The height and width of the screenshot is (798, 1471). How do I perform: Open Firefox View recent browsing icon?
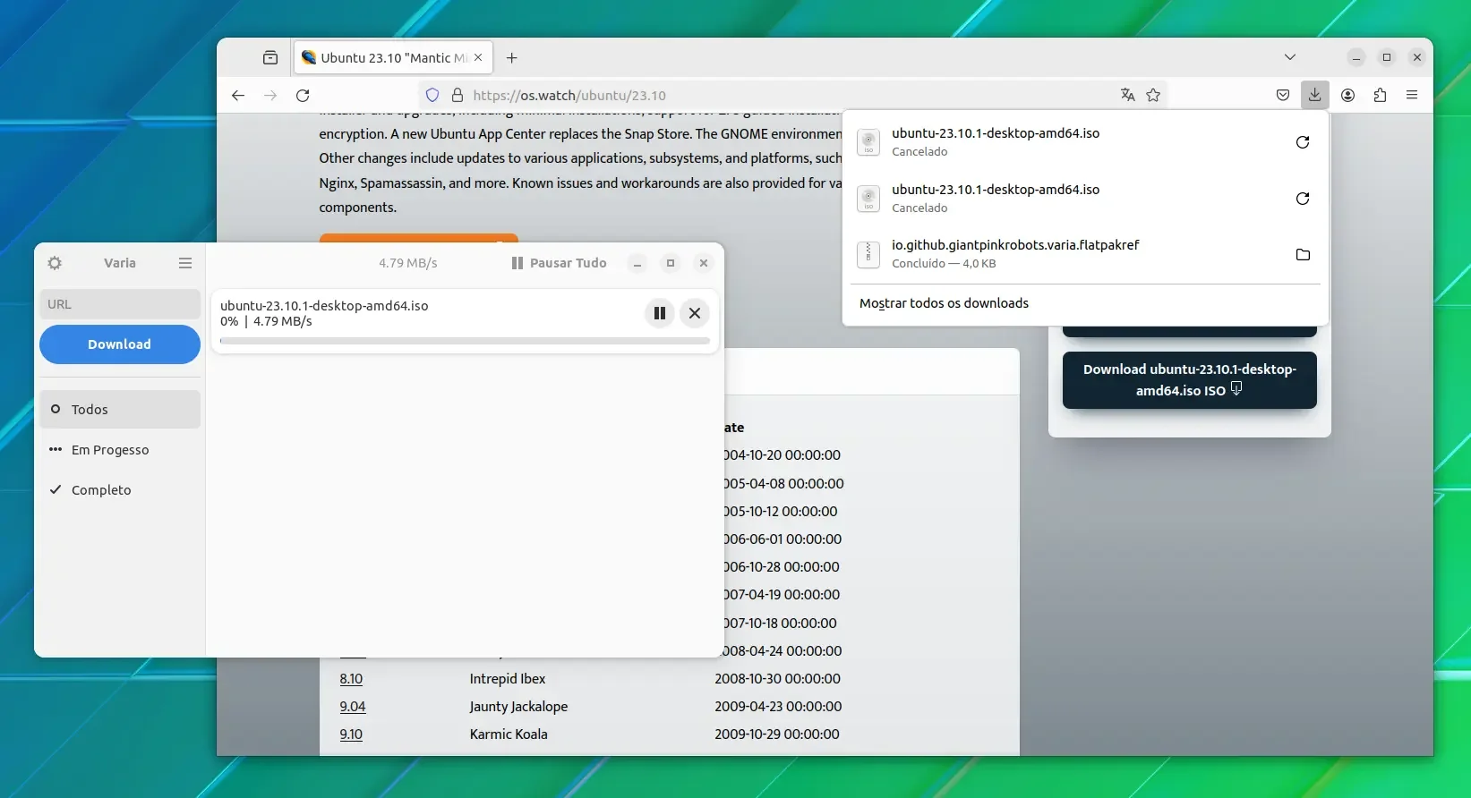[270, 58]
